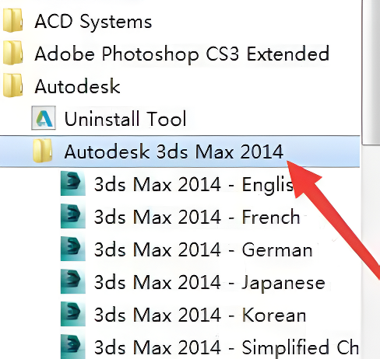Click the 3ds Max Simplified Chinese app icon
The height and width of the screenshot is (359, 380).
pos(73,347)
